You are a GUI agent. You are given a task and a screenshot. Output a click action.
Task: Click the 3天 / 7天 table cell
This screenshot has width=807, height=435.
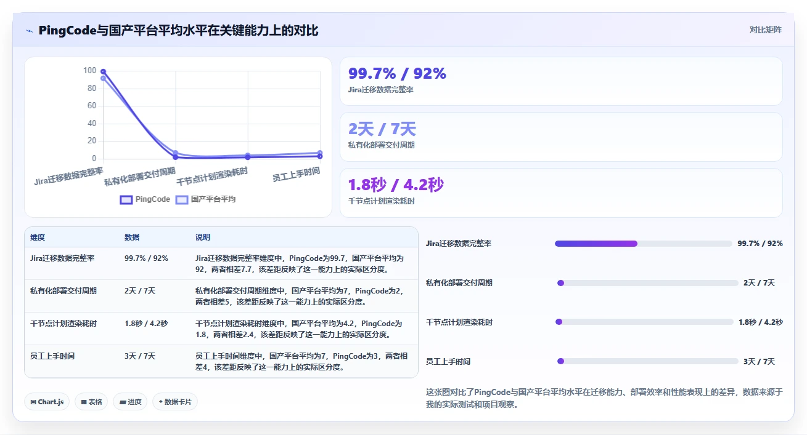[x=140, y=356]
